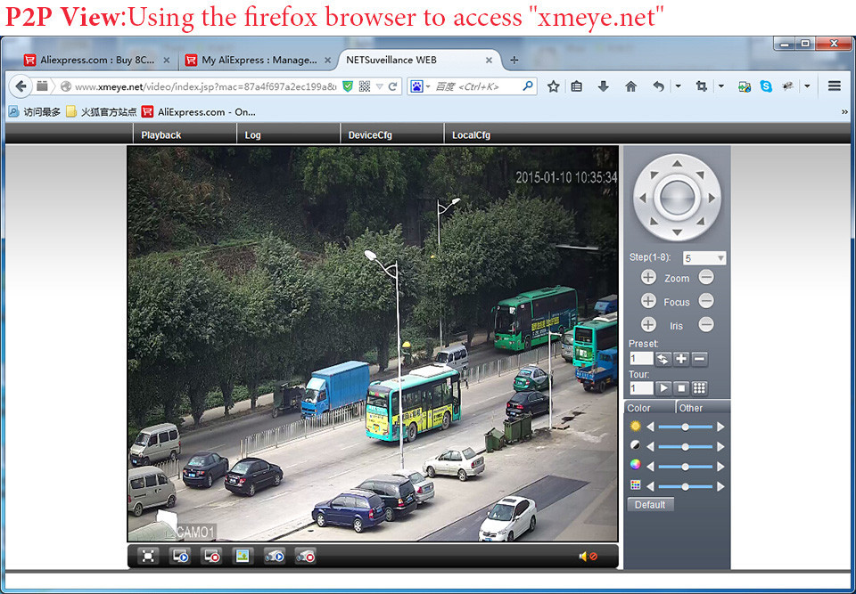Open the Playback menu
The height and width of the screenshot is (594, 856).
point(161,135)
